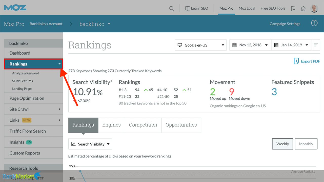The height and width of the screenshot is (182, 324).
Task: Open Analyze a Keyword in sidebar
Action: (26, 73)
